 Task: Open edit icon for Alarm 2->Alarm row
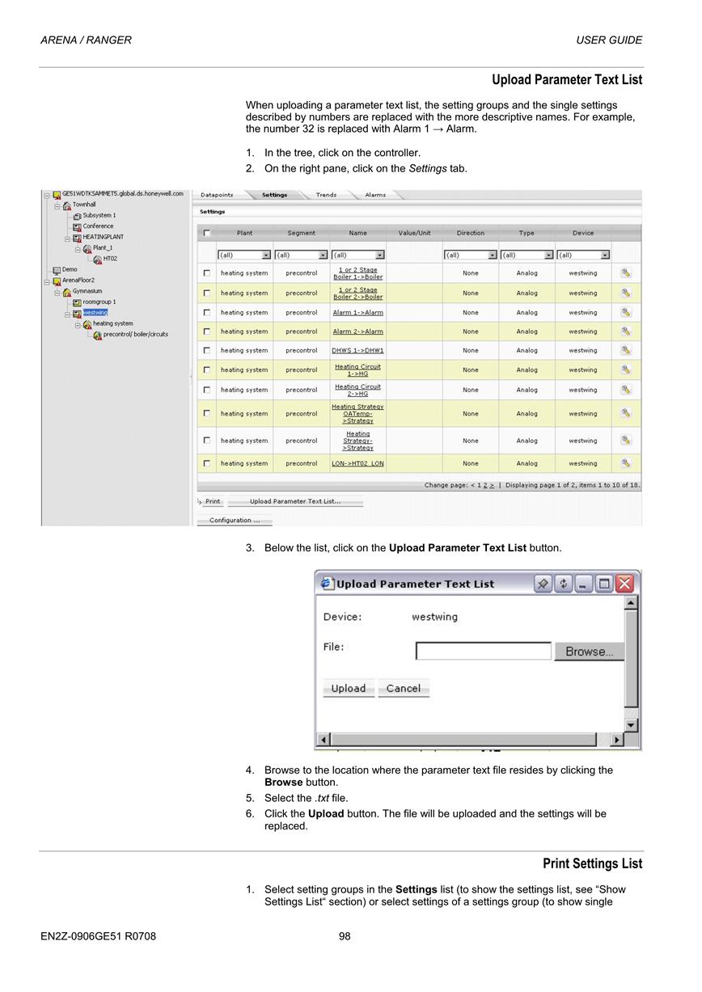coord(626,331)
